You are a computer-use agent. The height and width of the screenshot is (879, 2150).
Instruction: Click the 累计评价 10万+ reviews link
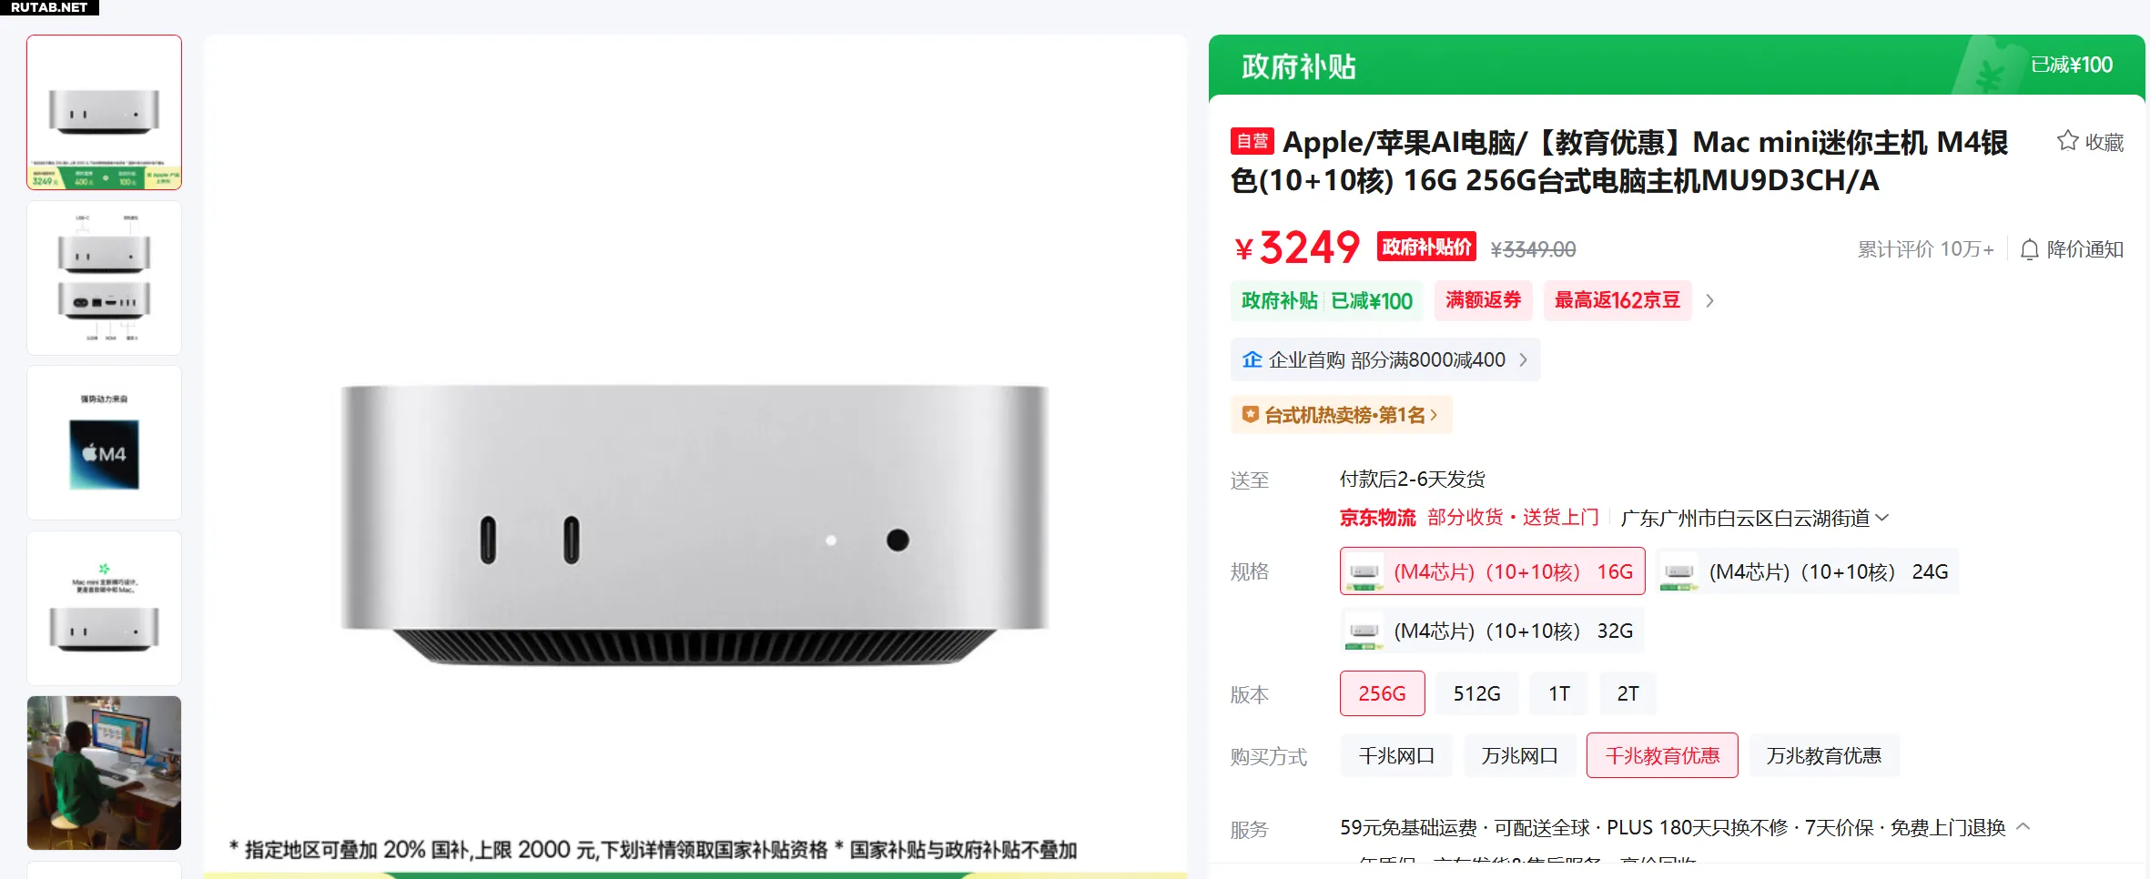point(1925,249)
